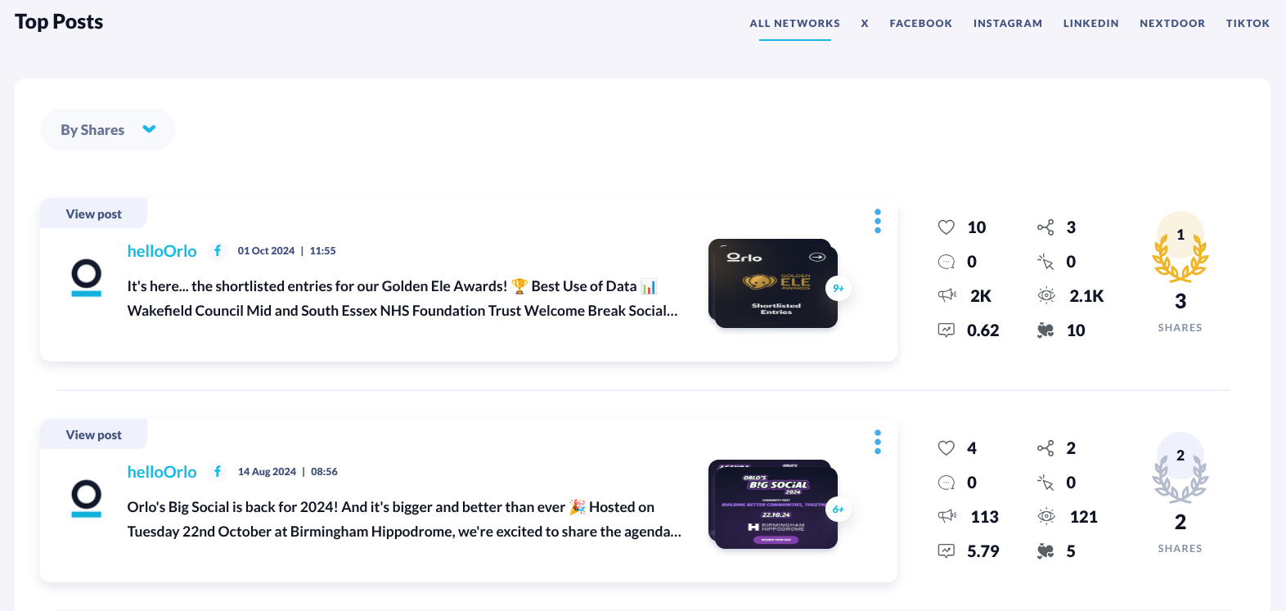
Task: Click View post on the 01 Oct 2024 post
Action: click(x=93, y=214)
